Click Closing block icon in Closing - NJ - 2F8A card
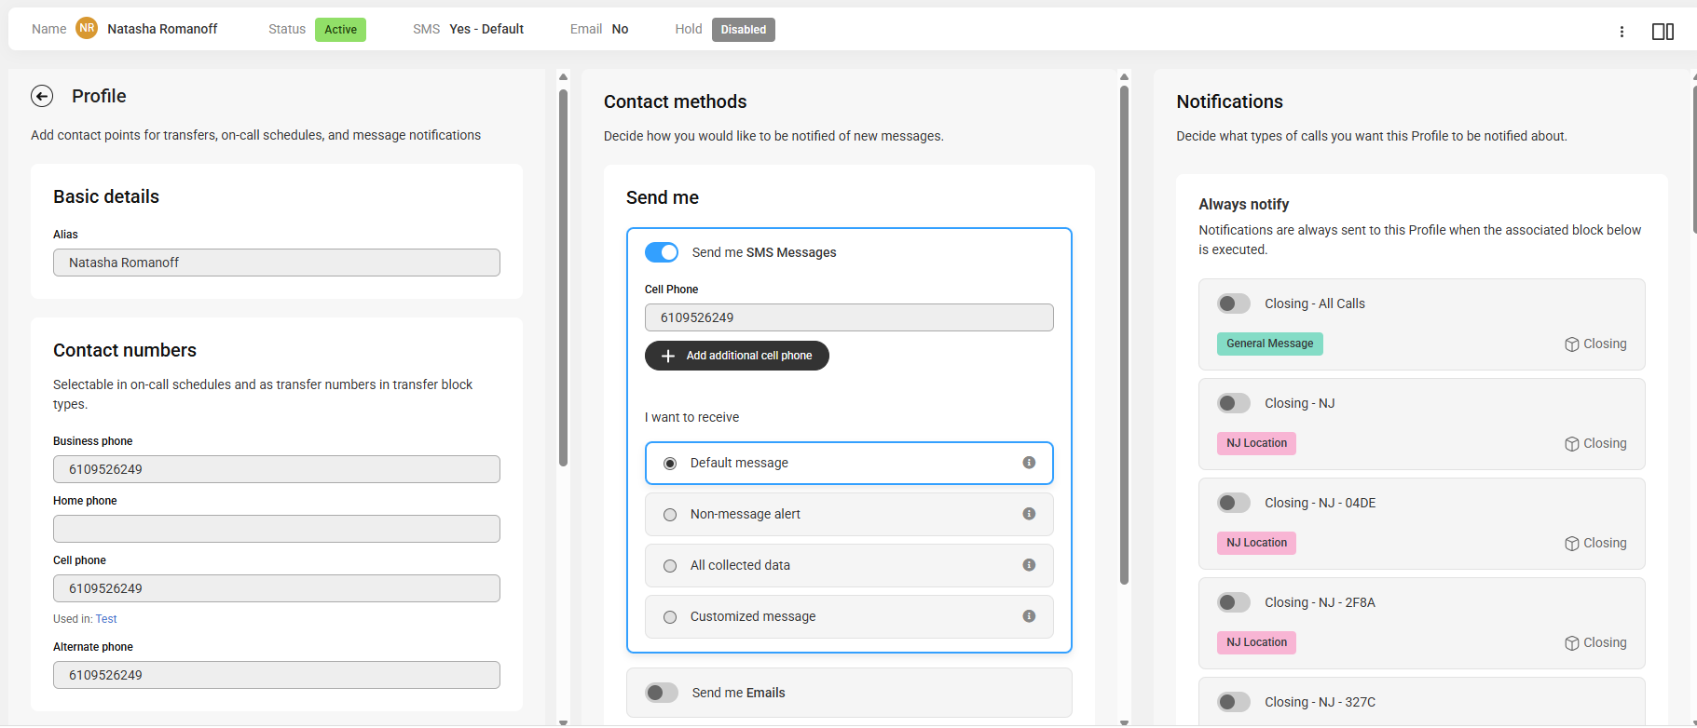 (1571, 643)
